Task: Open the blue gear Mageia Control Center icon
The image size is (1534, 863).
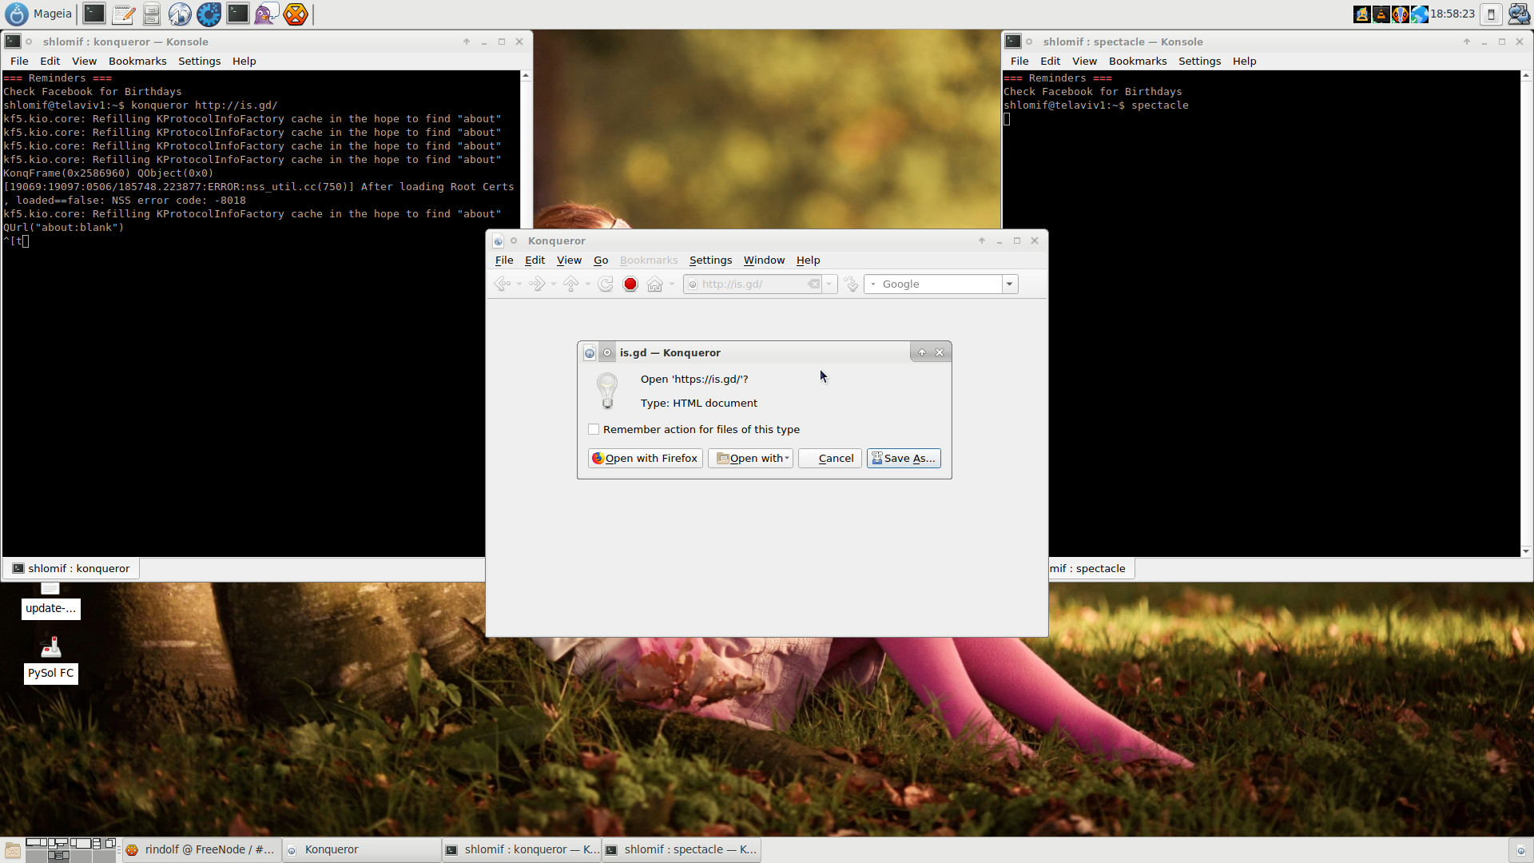Action: click(x=209, y=14)
